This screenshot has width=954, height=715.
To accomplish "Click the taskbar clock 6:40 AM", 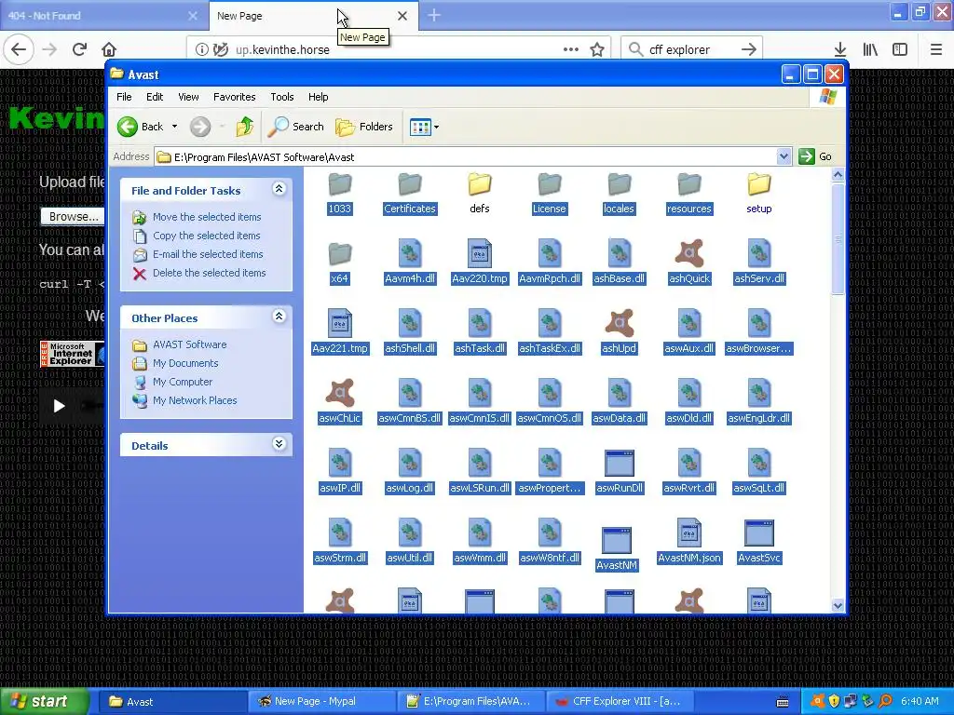I will [920, 701].
